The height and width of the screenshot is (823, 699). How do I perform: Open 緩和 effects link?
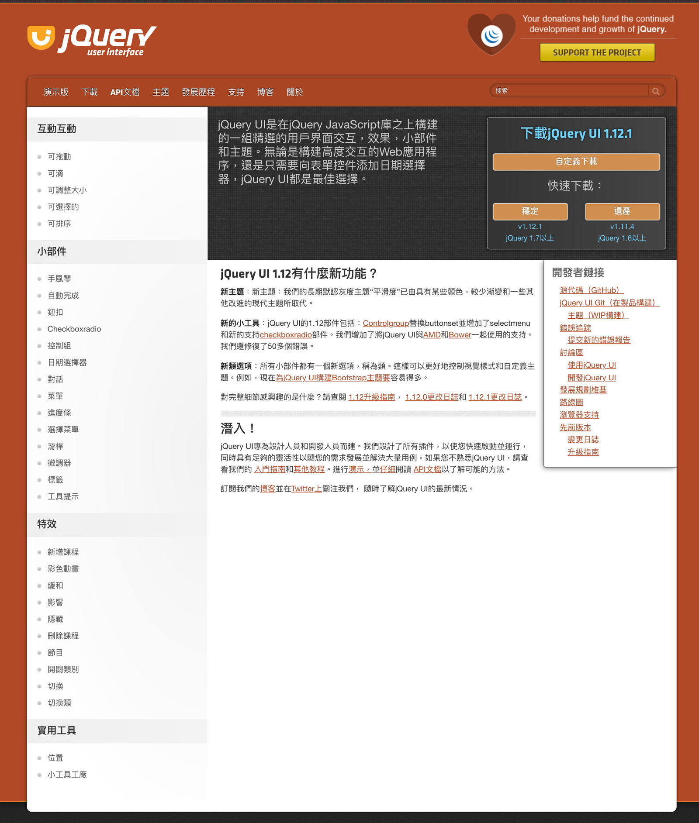(x=55, y=585)
